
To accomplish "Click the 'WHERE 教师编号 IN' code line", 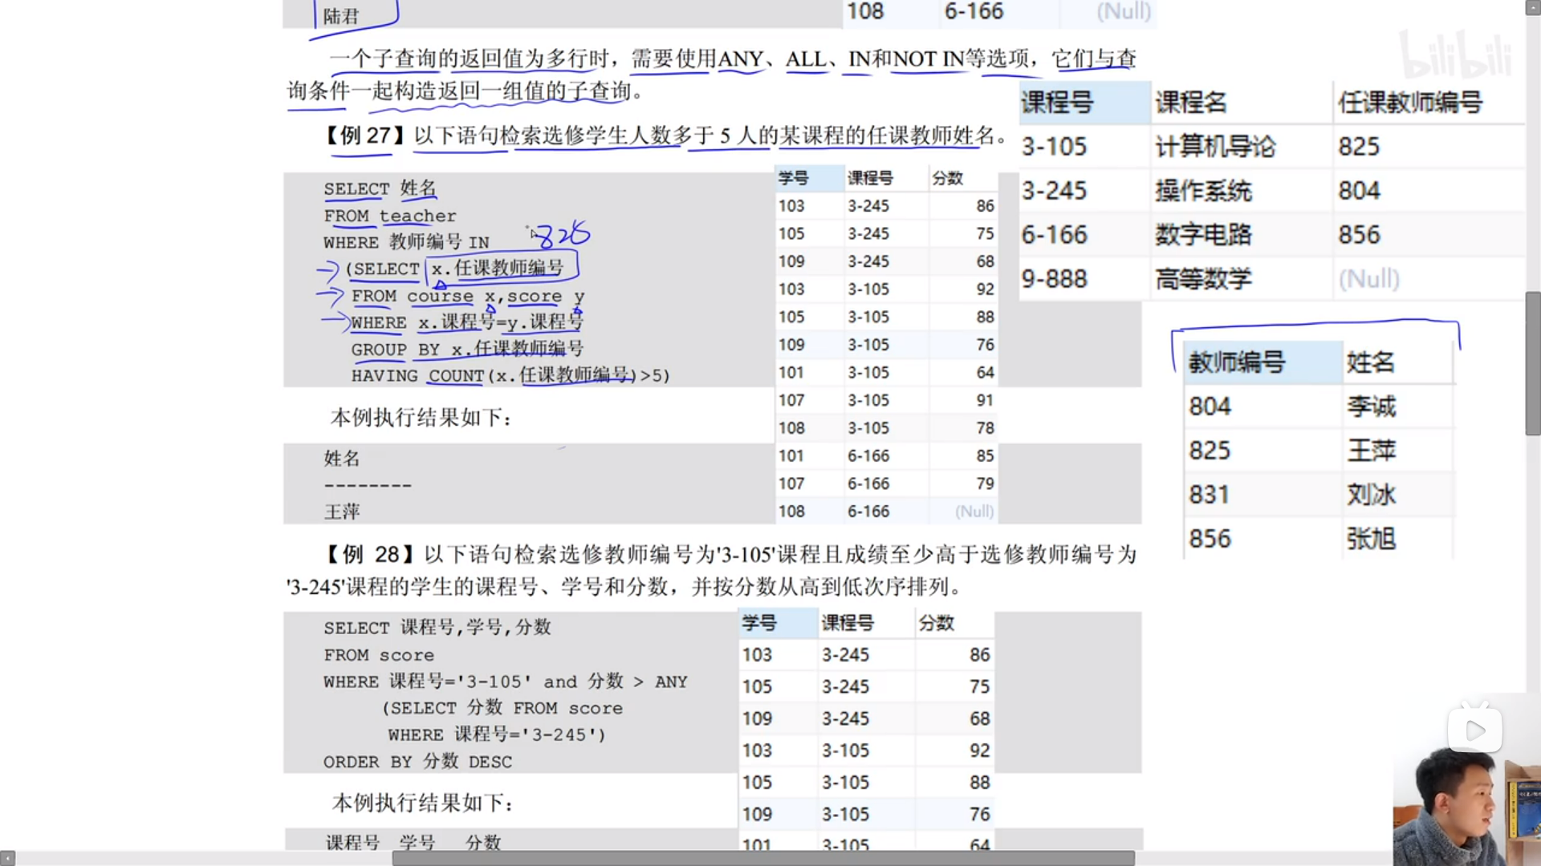I will pyautogui.click(x=406, y=242).
